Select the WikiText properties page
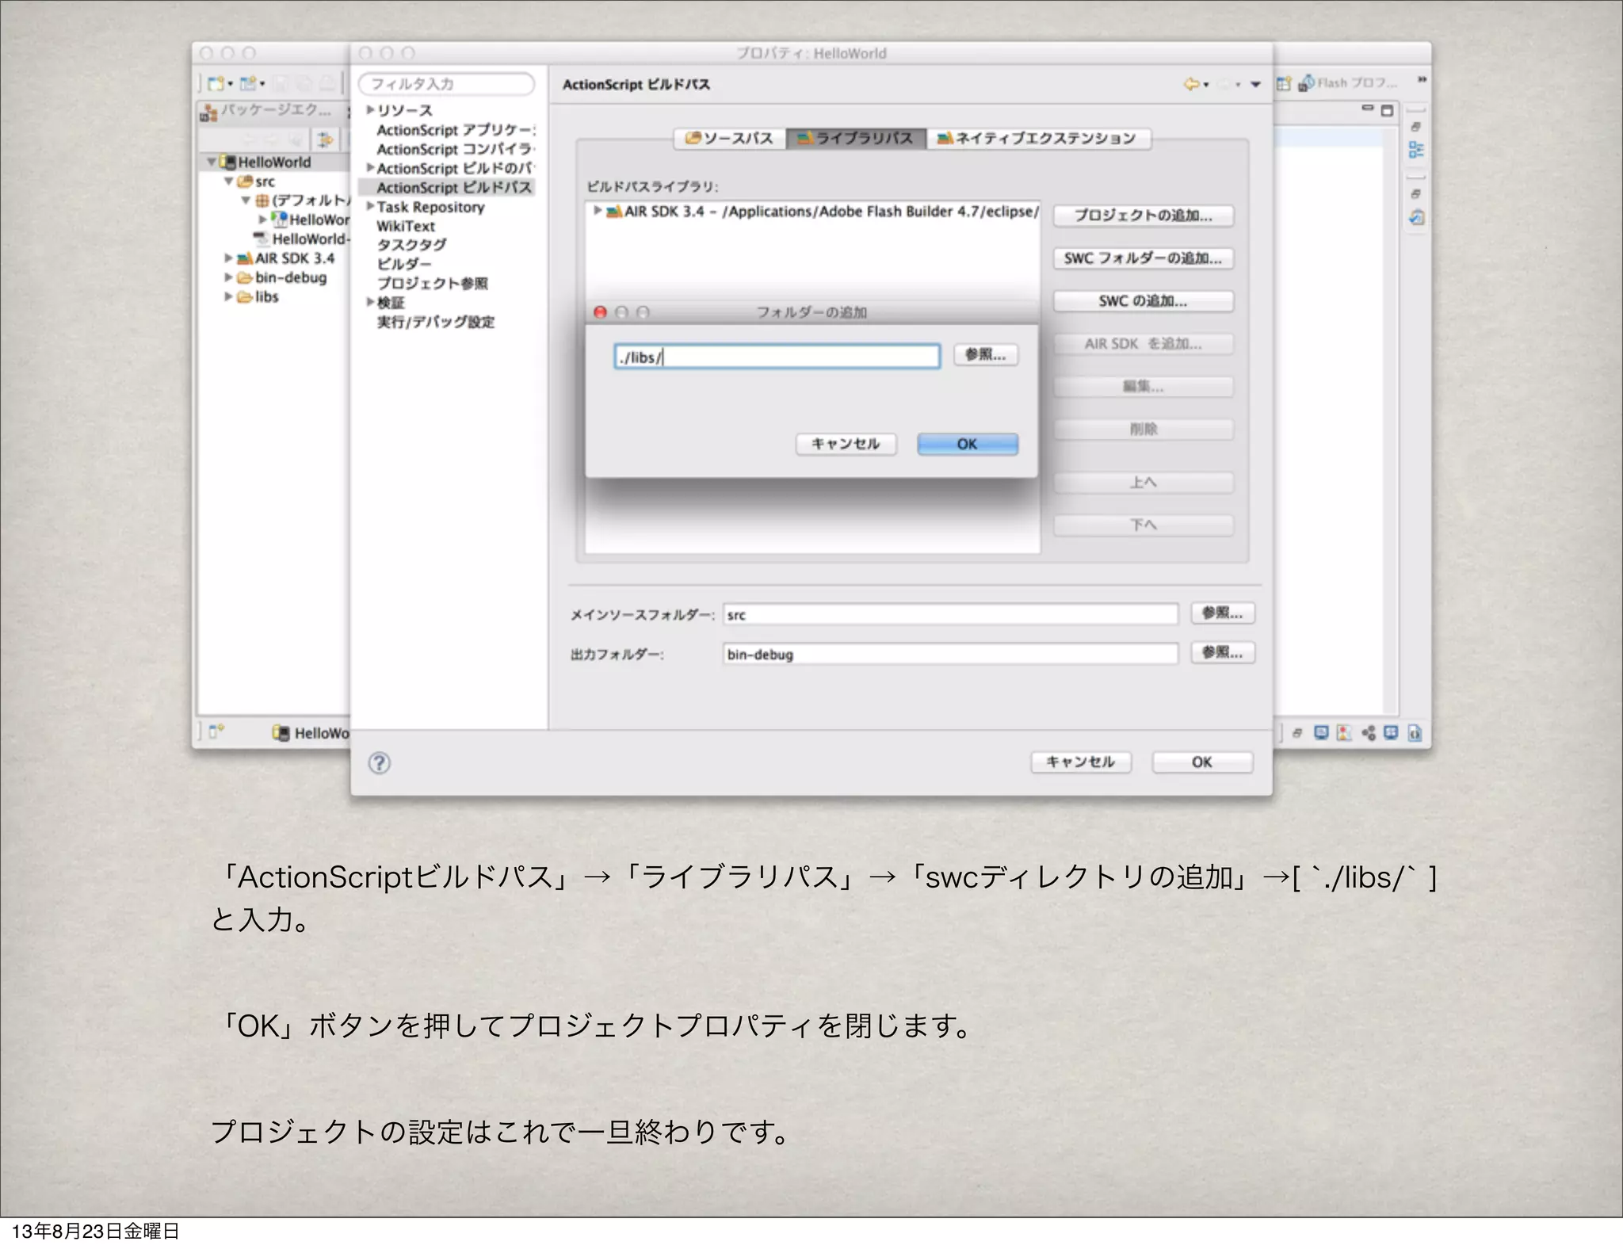This screenshot has width=1623, height=1249. (x=406, y=226)
